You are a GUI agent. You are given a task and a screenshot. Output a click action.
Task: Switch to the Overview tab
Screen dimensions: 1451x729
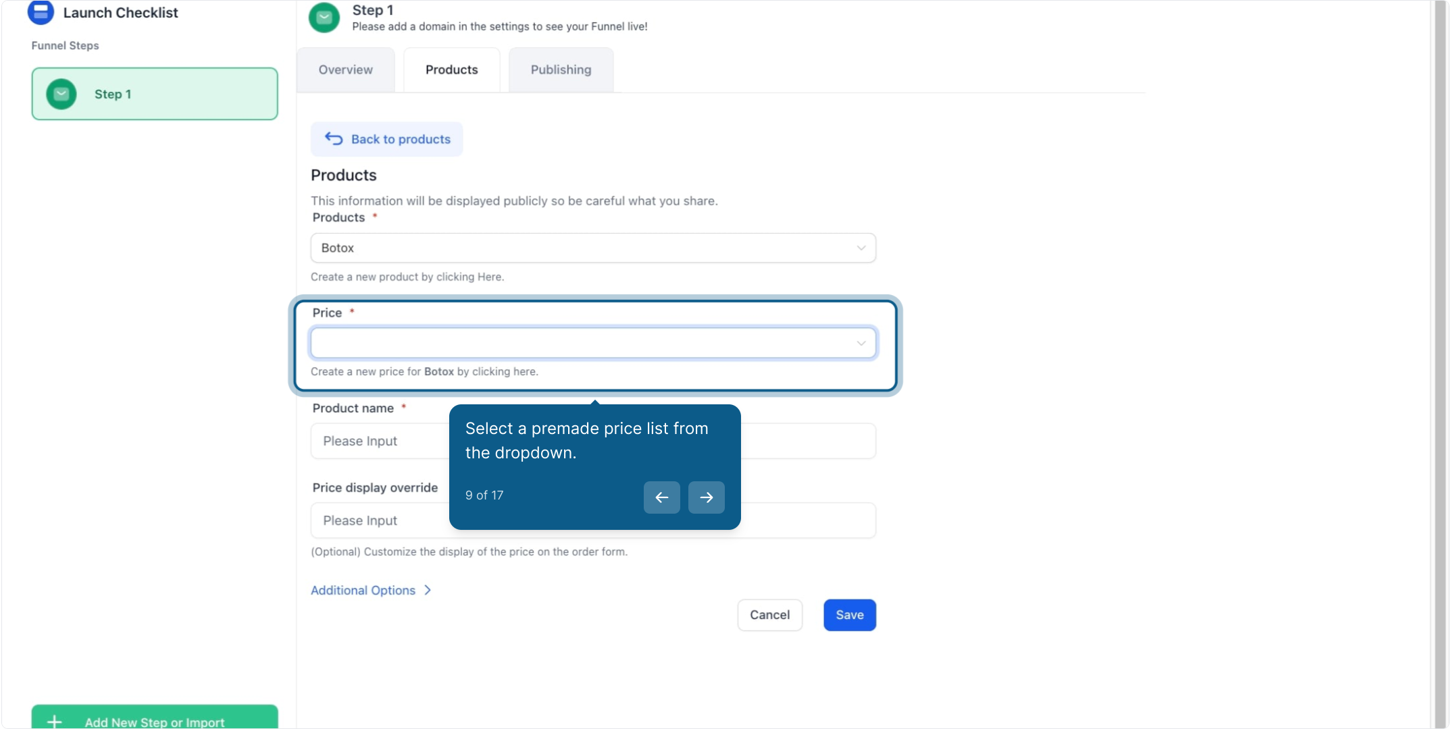tap(346, 70)
